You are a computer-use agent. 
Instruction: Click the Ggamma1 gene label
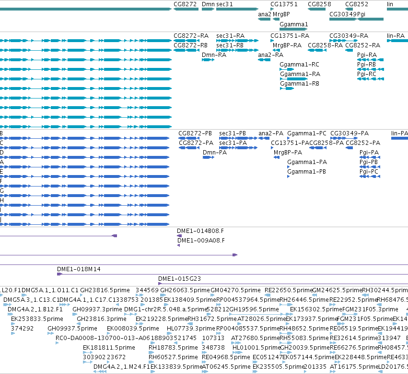[x=294, y=24]
